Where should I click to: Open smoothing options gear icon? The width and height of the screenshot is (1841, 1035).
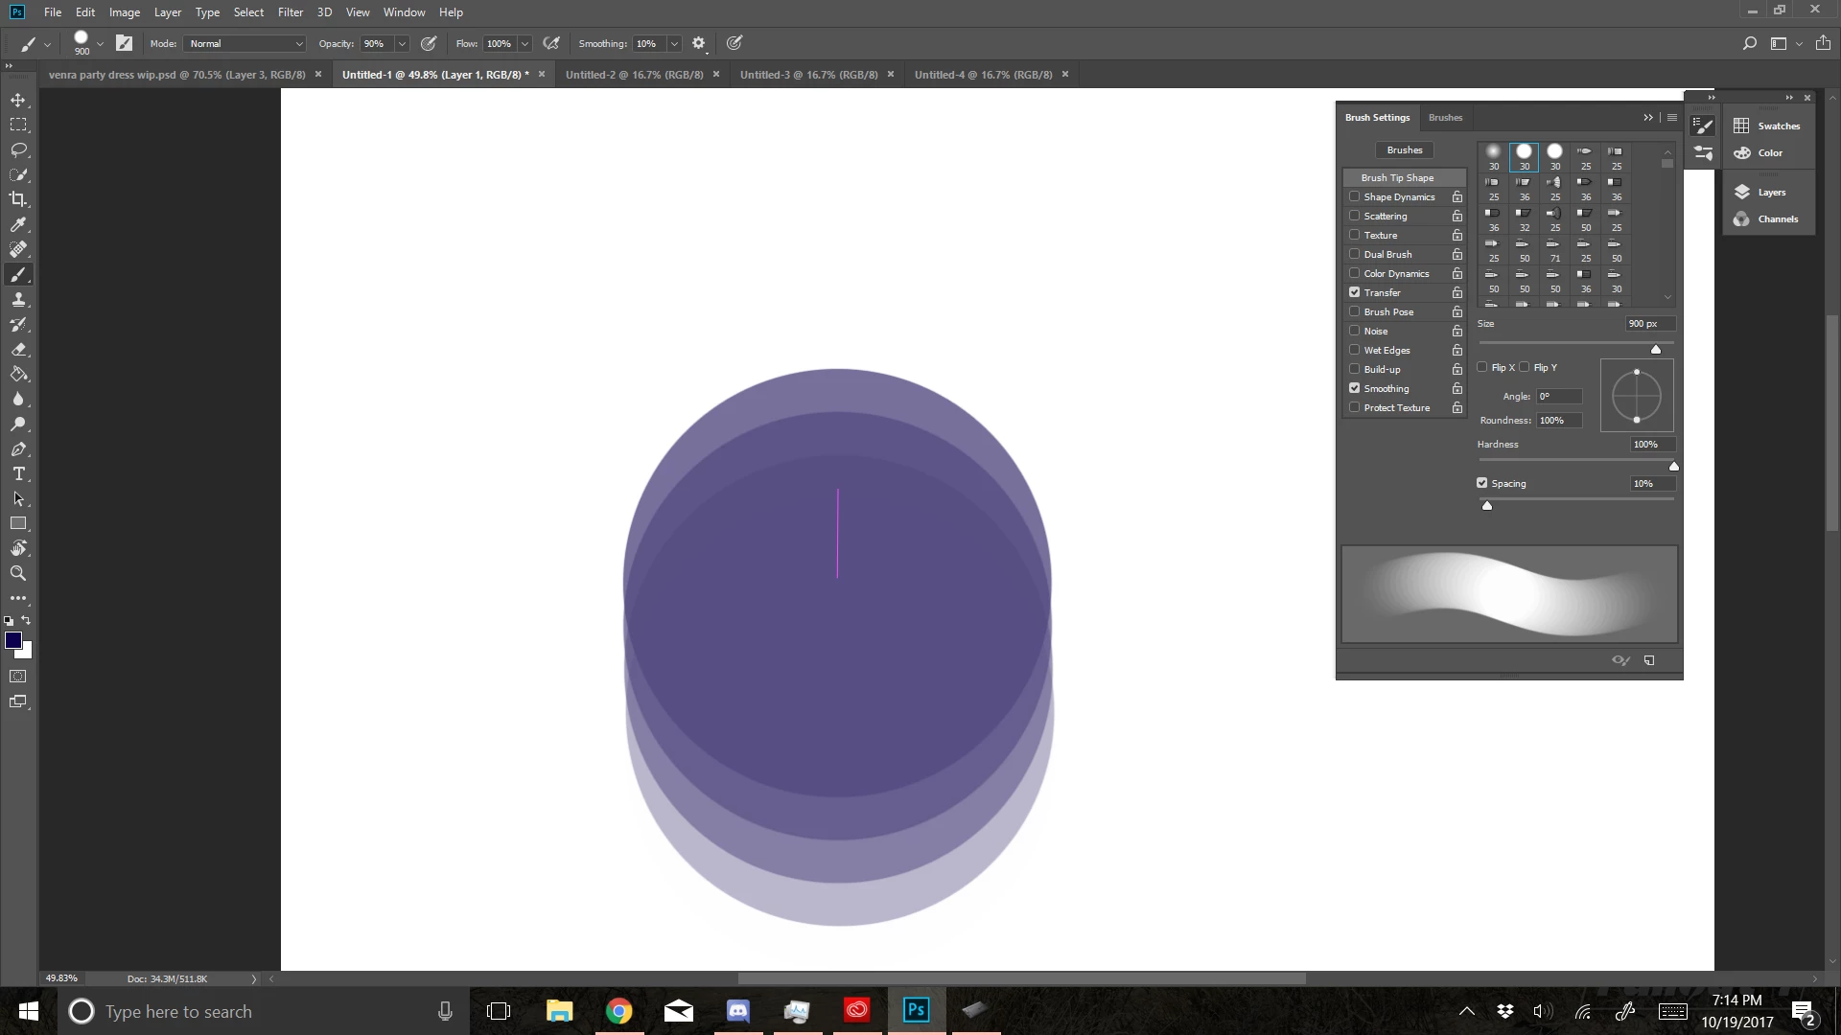(699, 43)
